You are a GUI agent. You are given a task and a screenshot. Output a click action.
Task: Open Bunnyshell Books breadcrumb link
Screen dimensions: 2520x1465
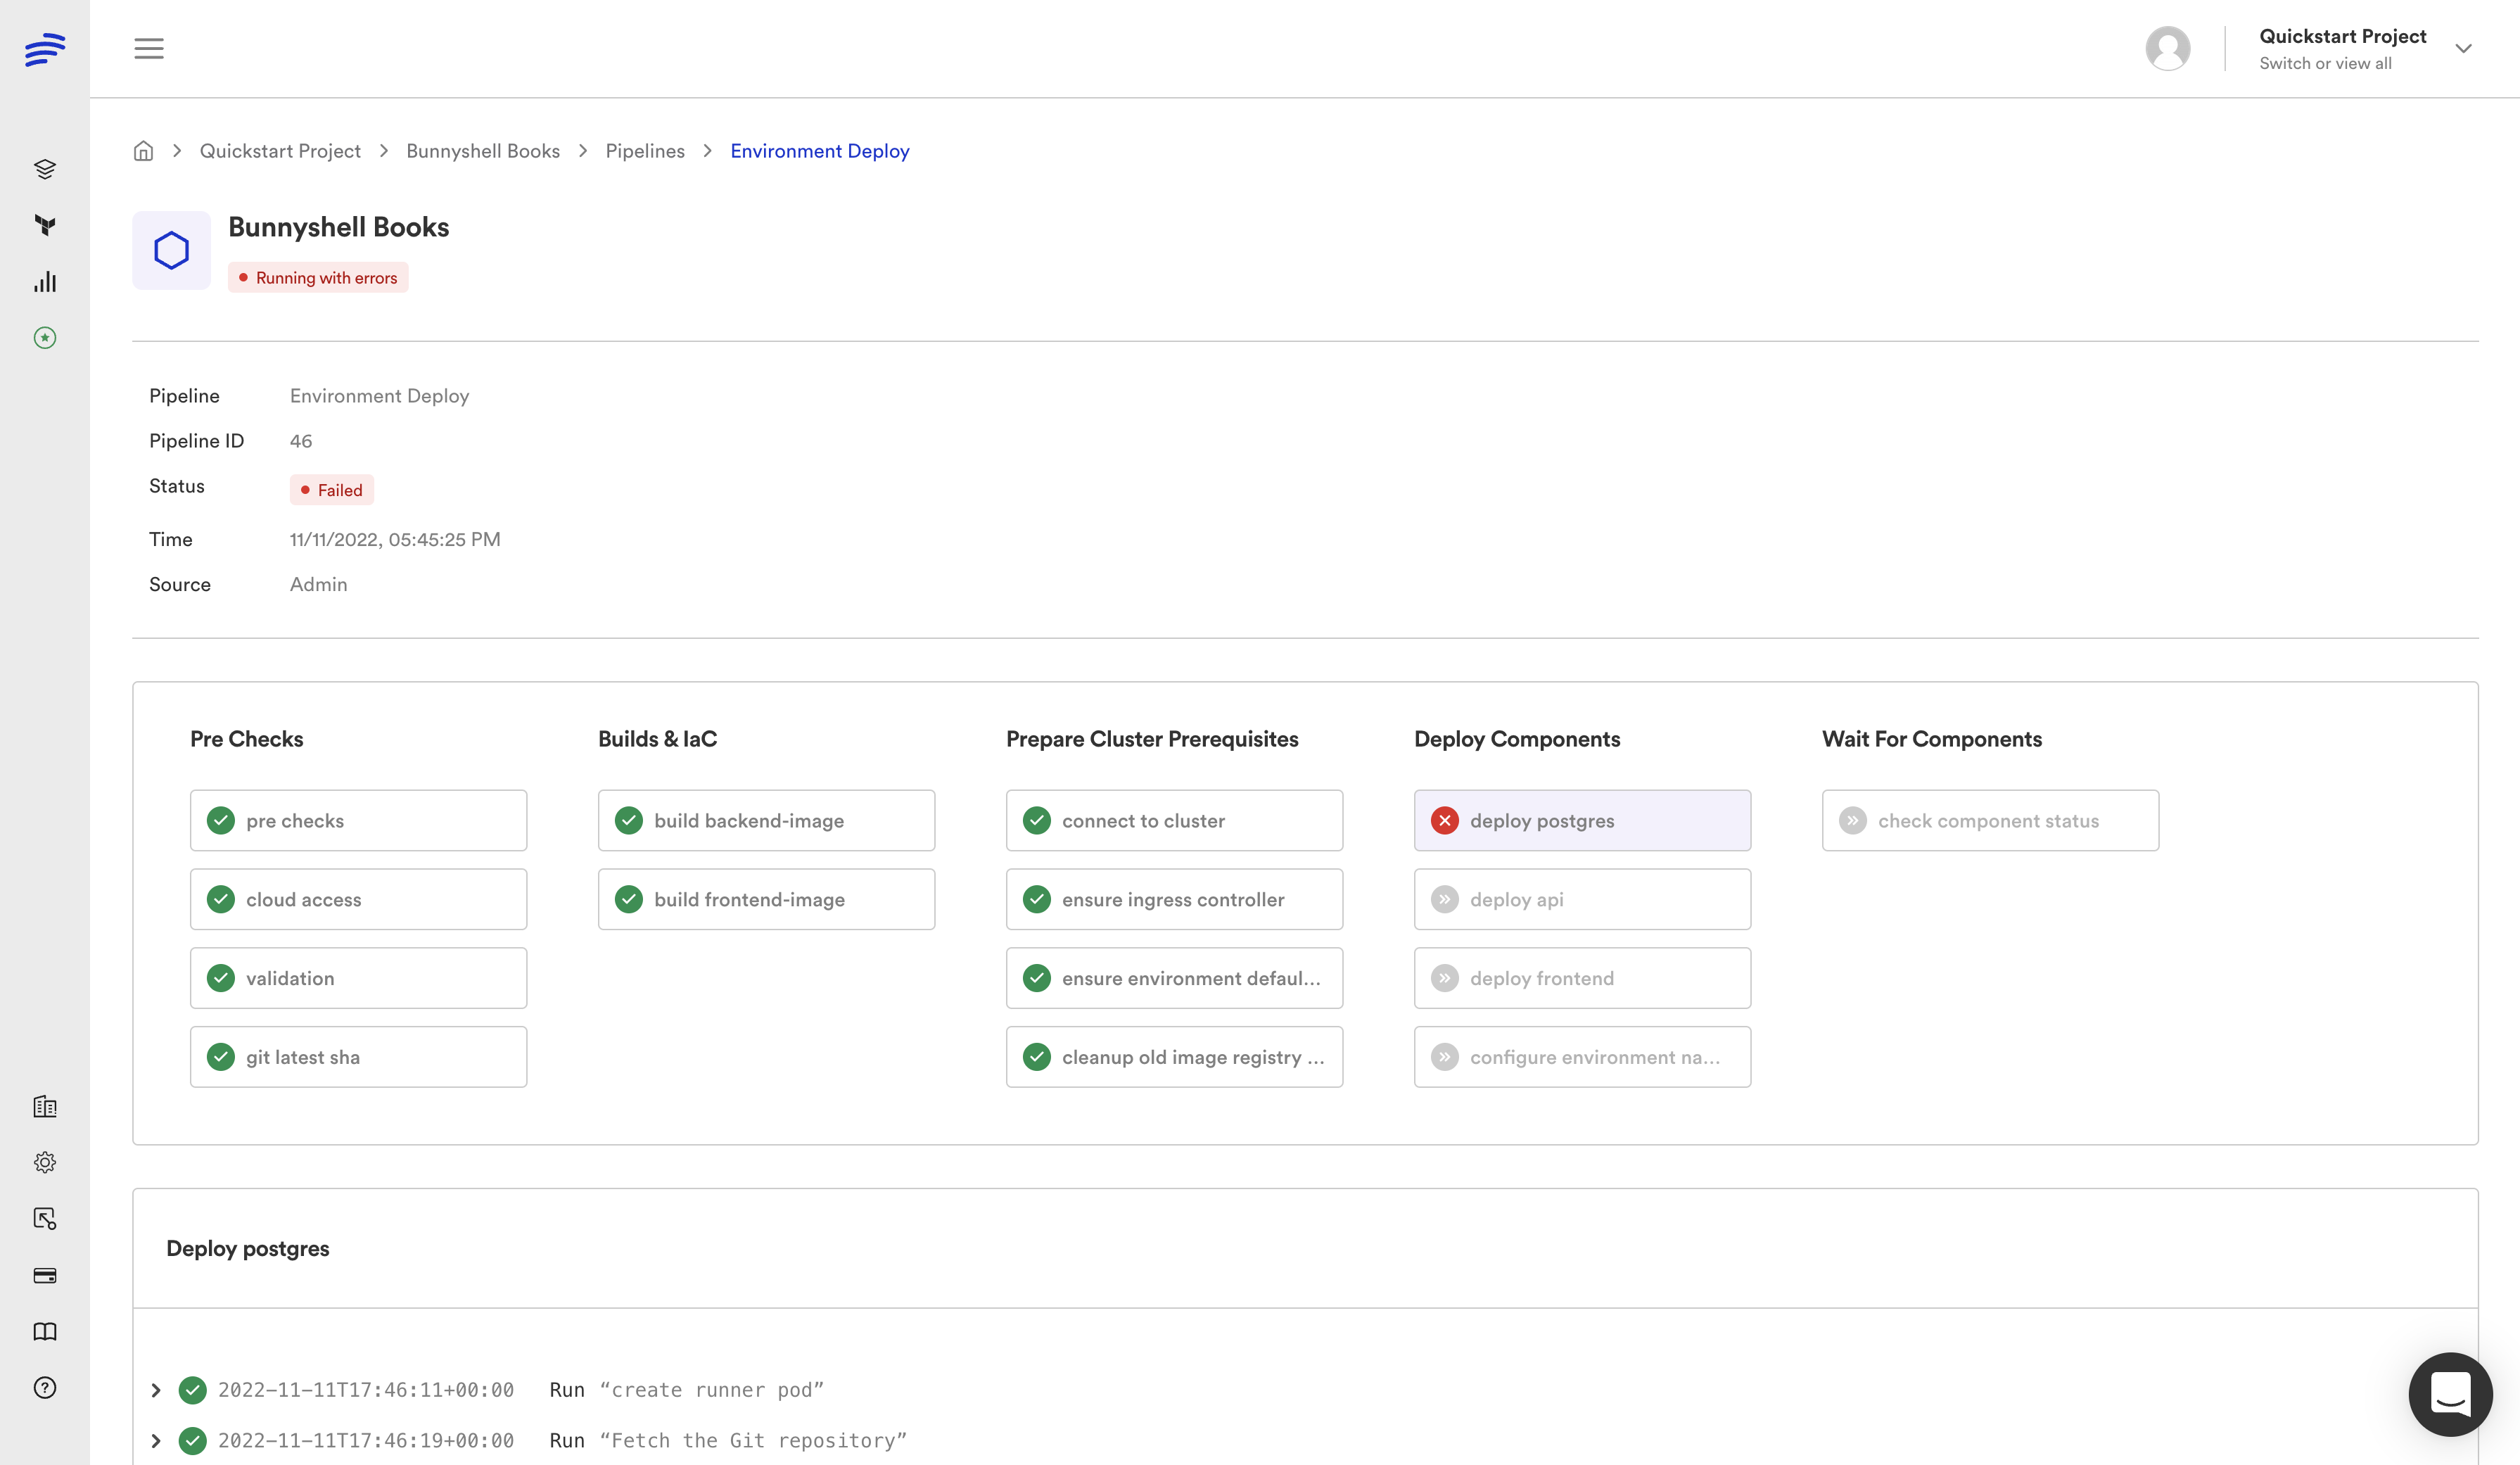tap(482, 151)
